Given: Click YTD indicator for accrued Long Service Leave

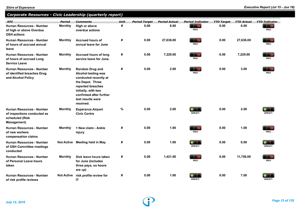Looking at the screenshot, I should pos(268,56).
